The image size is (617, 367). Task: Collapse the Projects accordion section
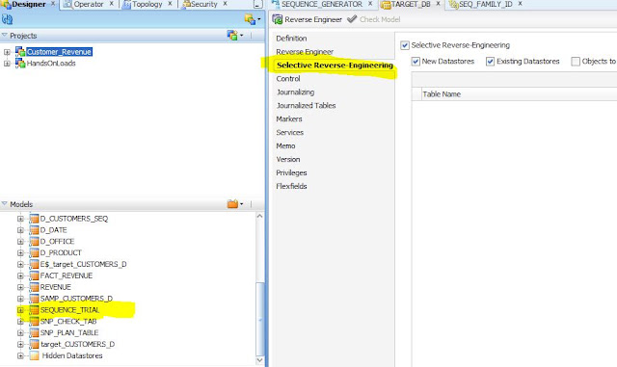5,36
